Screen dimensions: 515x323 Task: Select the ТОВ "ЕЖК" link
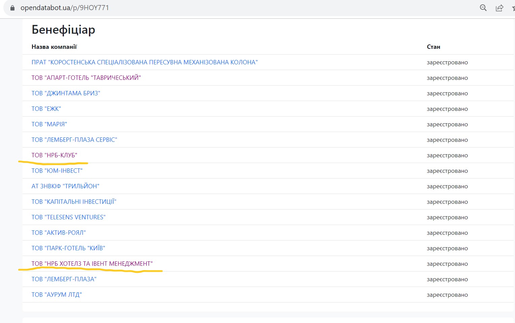[46, 109]
